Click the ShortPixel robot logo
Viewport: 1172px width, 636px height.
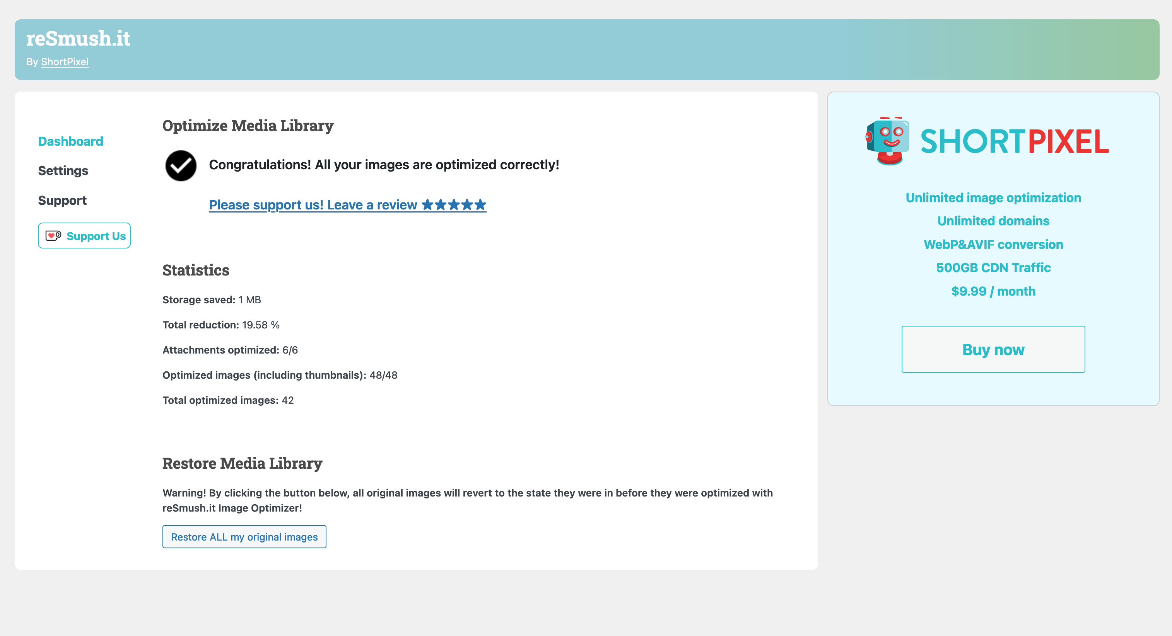pyautogui.click(x=887, y=141)
